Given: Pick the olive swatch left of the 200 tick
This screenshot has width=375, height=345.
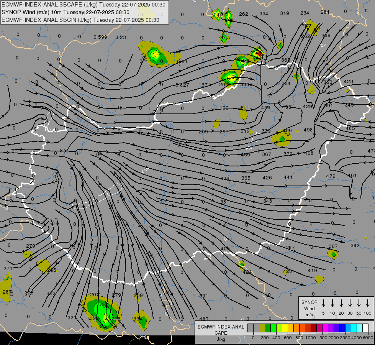Looking at the screenshot, I should pos(262,328).
